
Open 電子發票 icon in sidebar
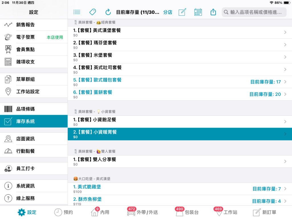8,37
